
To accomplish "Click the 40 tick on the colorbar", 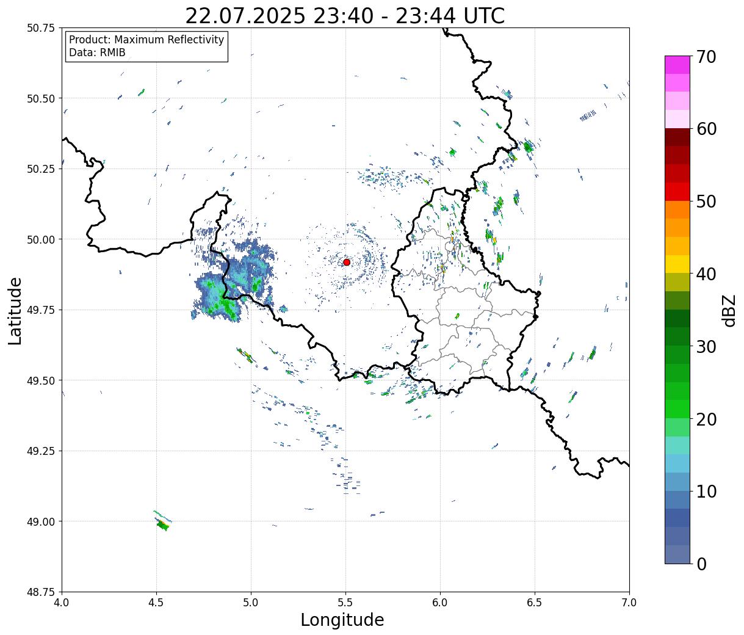I will [x=706, y=274].
